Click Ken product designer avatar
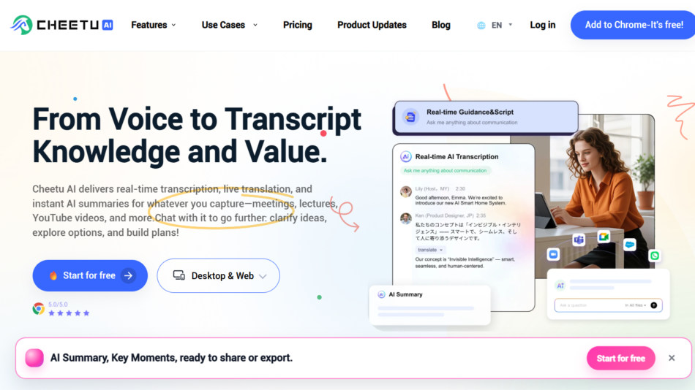The image size is (695, 390). coord(405,218)
